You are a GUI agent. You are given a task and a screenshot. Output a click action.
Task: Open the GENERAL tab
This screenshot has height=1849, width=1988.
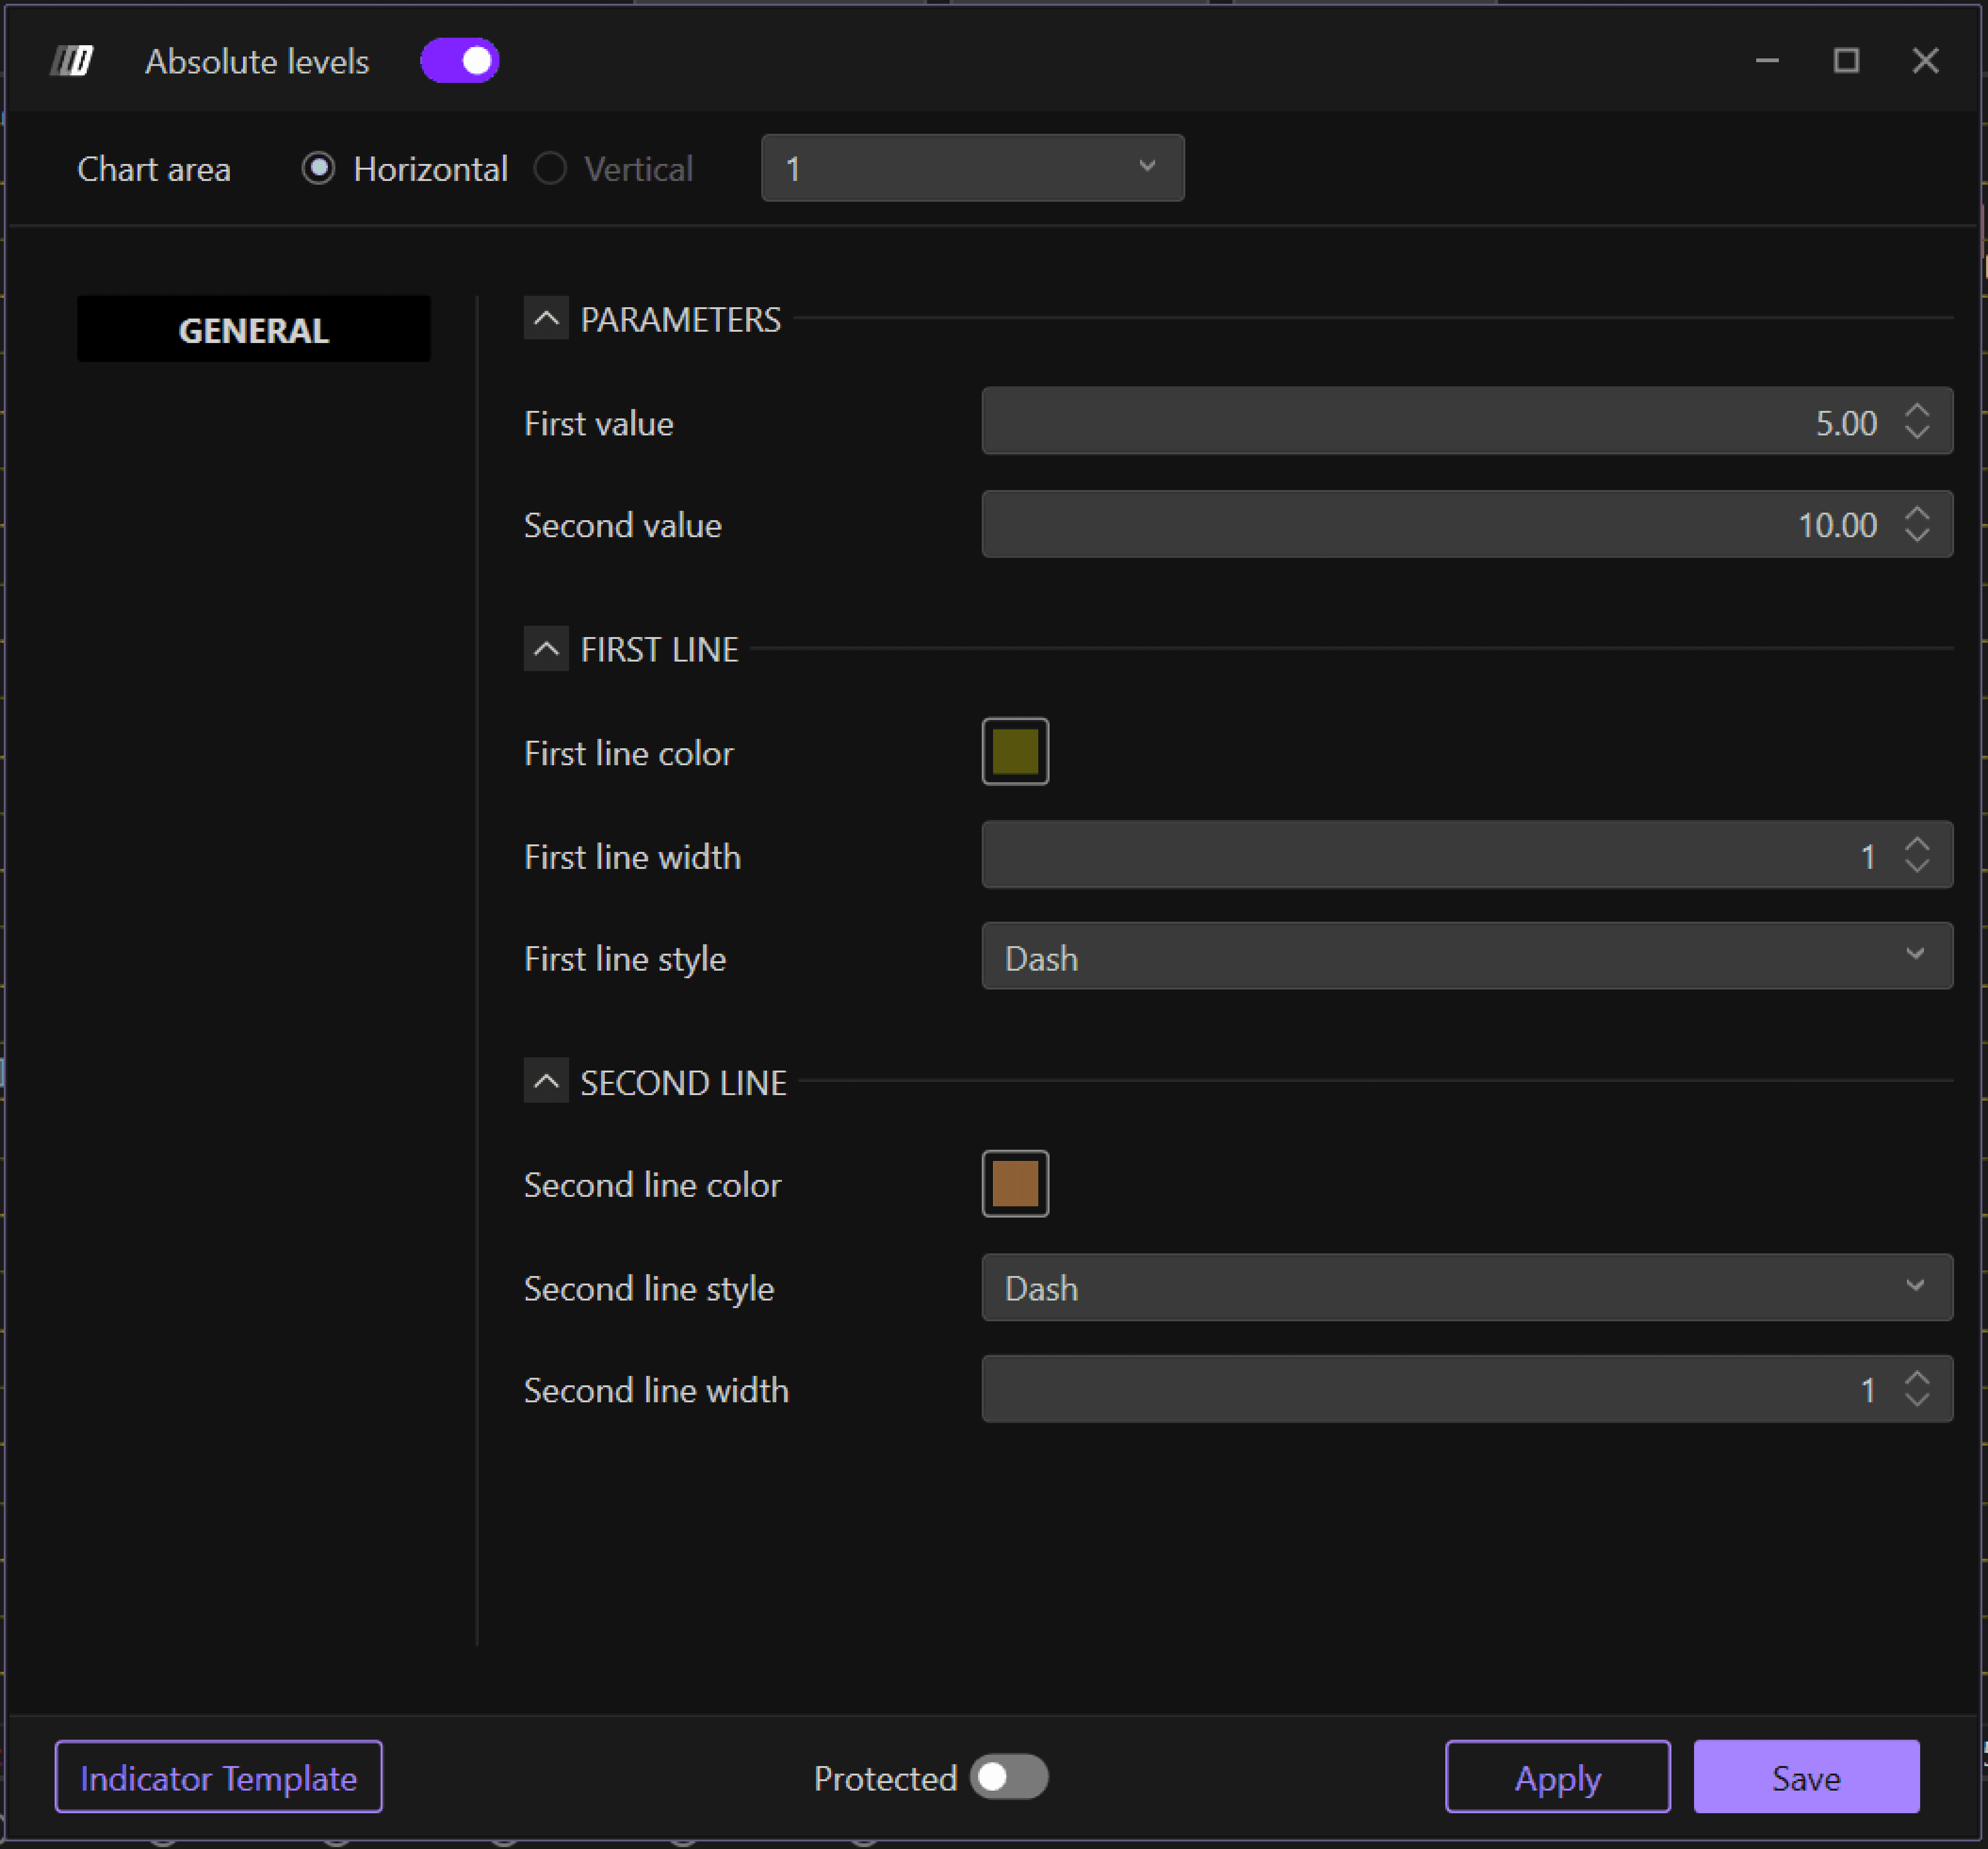(253, 330)
